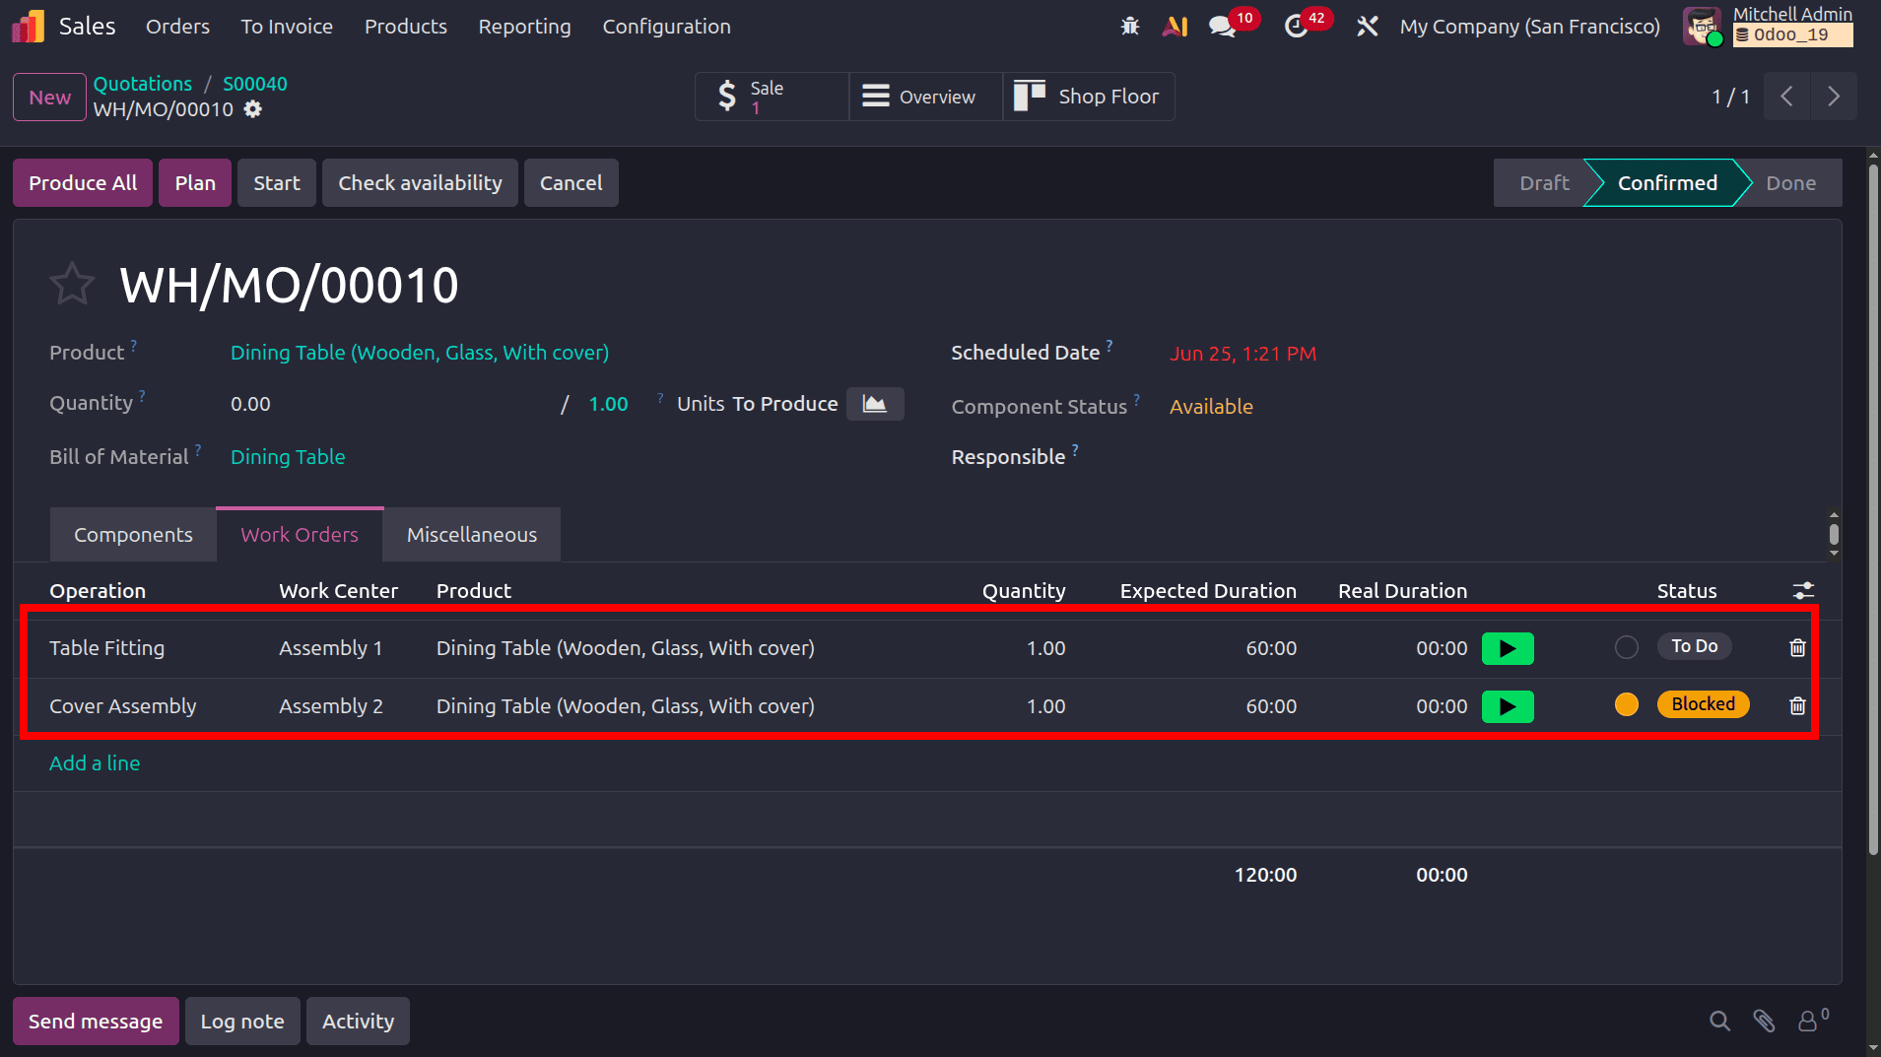Start the Cover Assembly work order play button
Screen dimensions: 1881x1057
tap(1508, 706)
